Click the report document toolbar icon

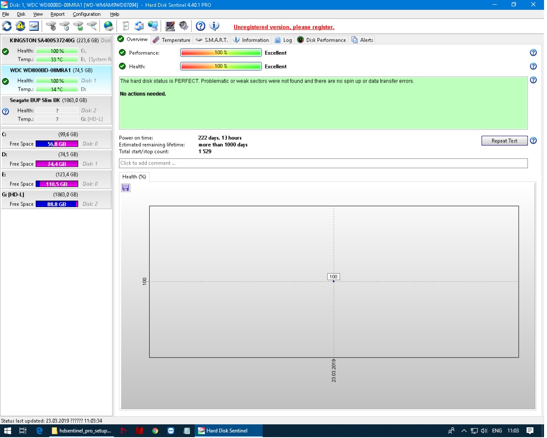tap(125, 26)
